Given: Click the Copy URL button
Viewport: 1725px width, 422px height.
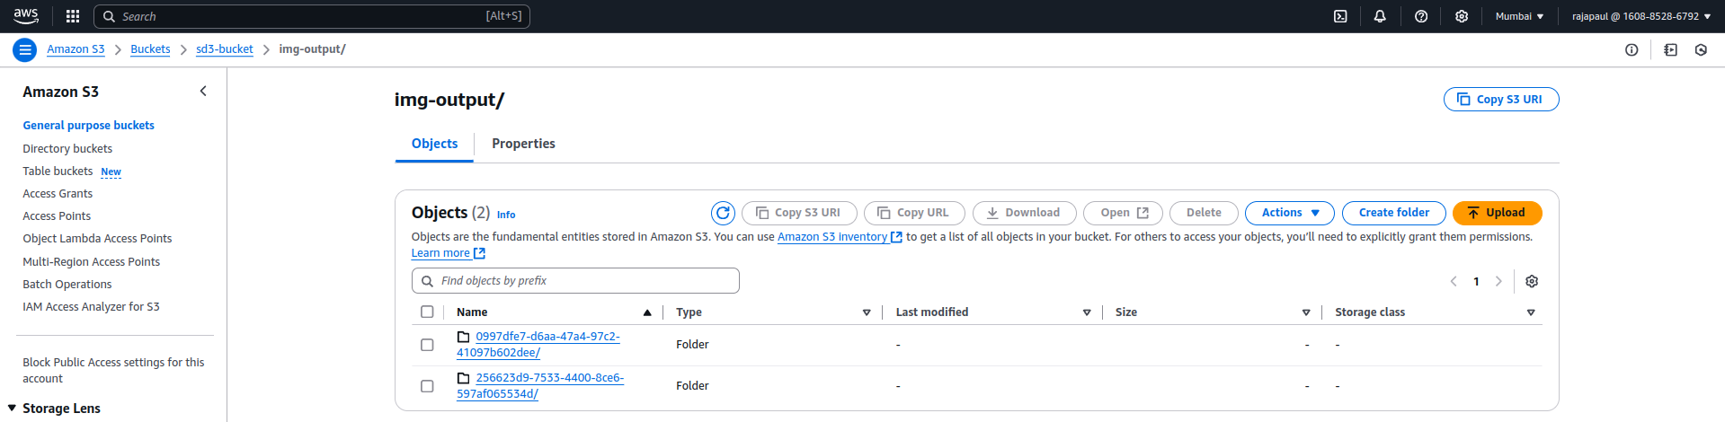Looking at the screenshot, I should 914,213.
